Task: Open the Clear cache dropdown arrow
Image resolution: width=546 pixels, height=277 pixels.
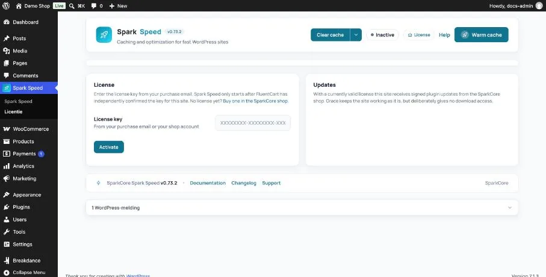Action: [356, 35]
